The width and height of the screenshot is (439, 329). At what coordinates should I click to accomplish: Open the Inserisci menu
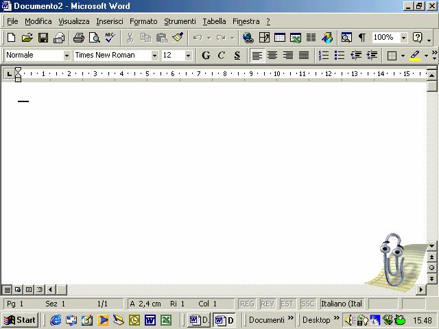[110, 21]
